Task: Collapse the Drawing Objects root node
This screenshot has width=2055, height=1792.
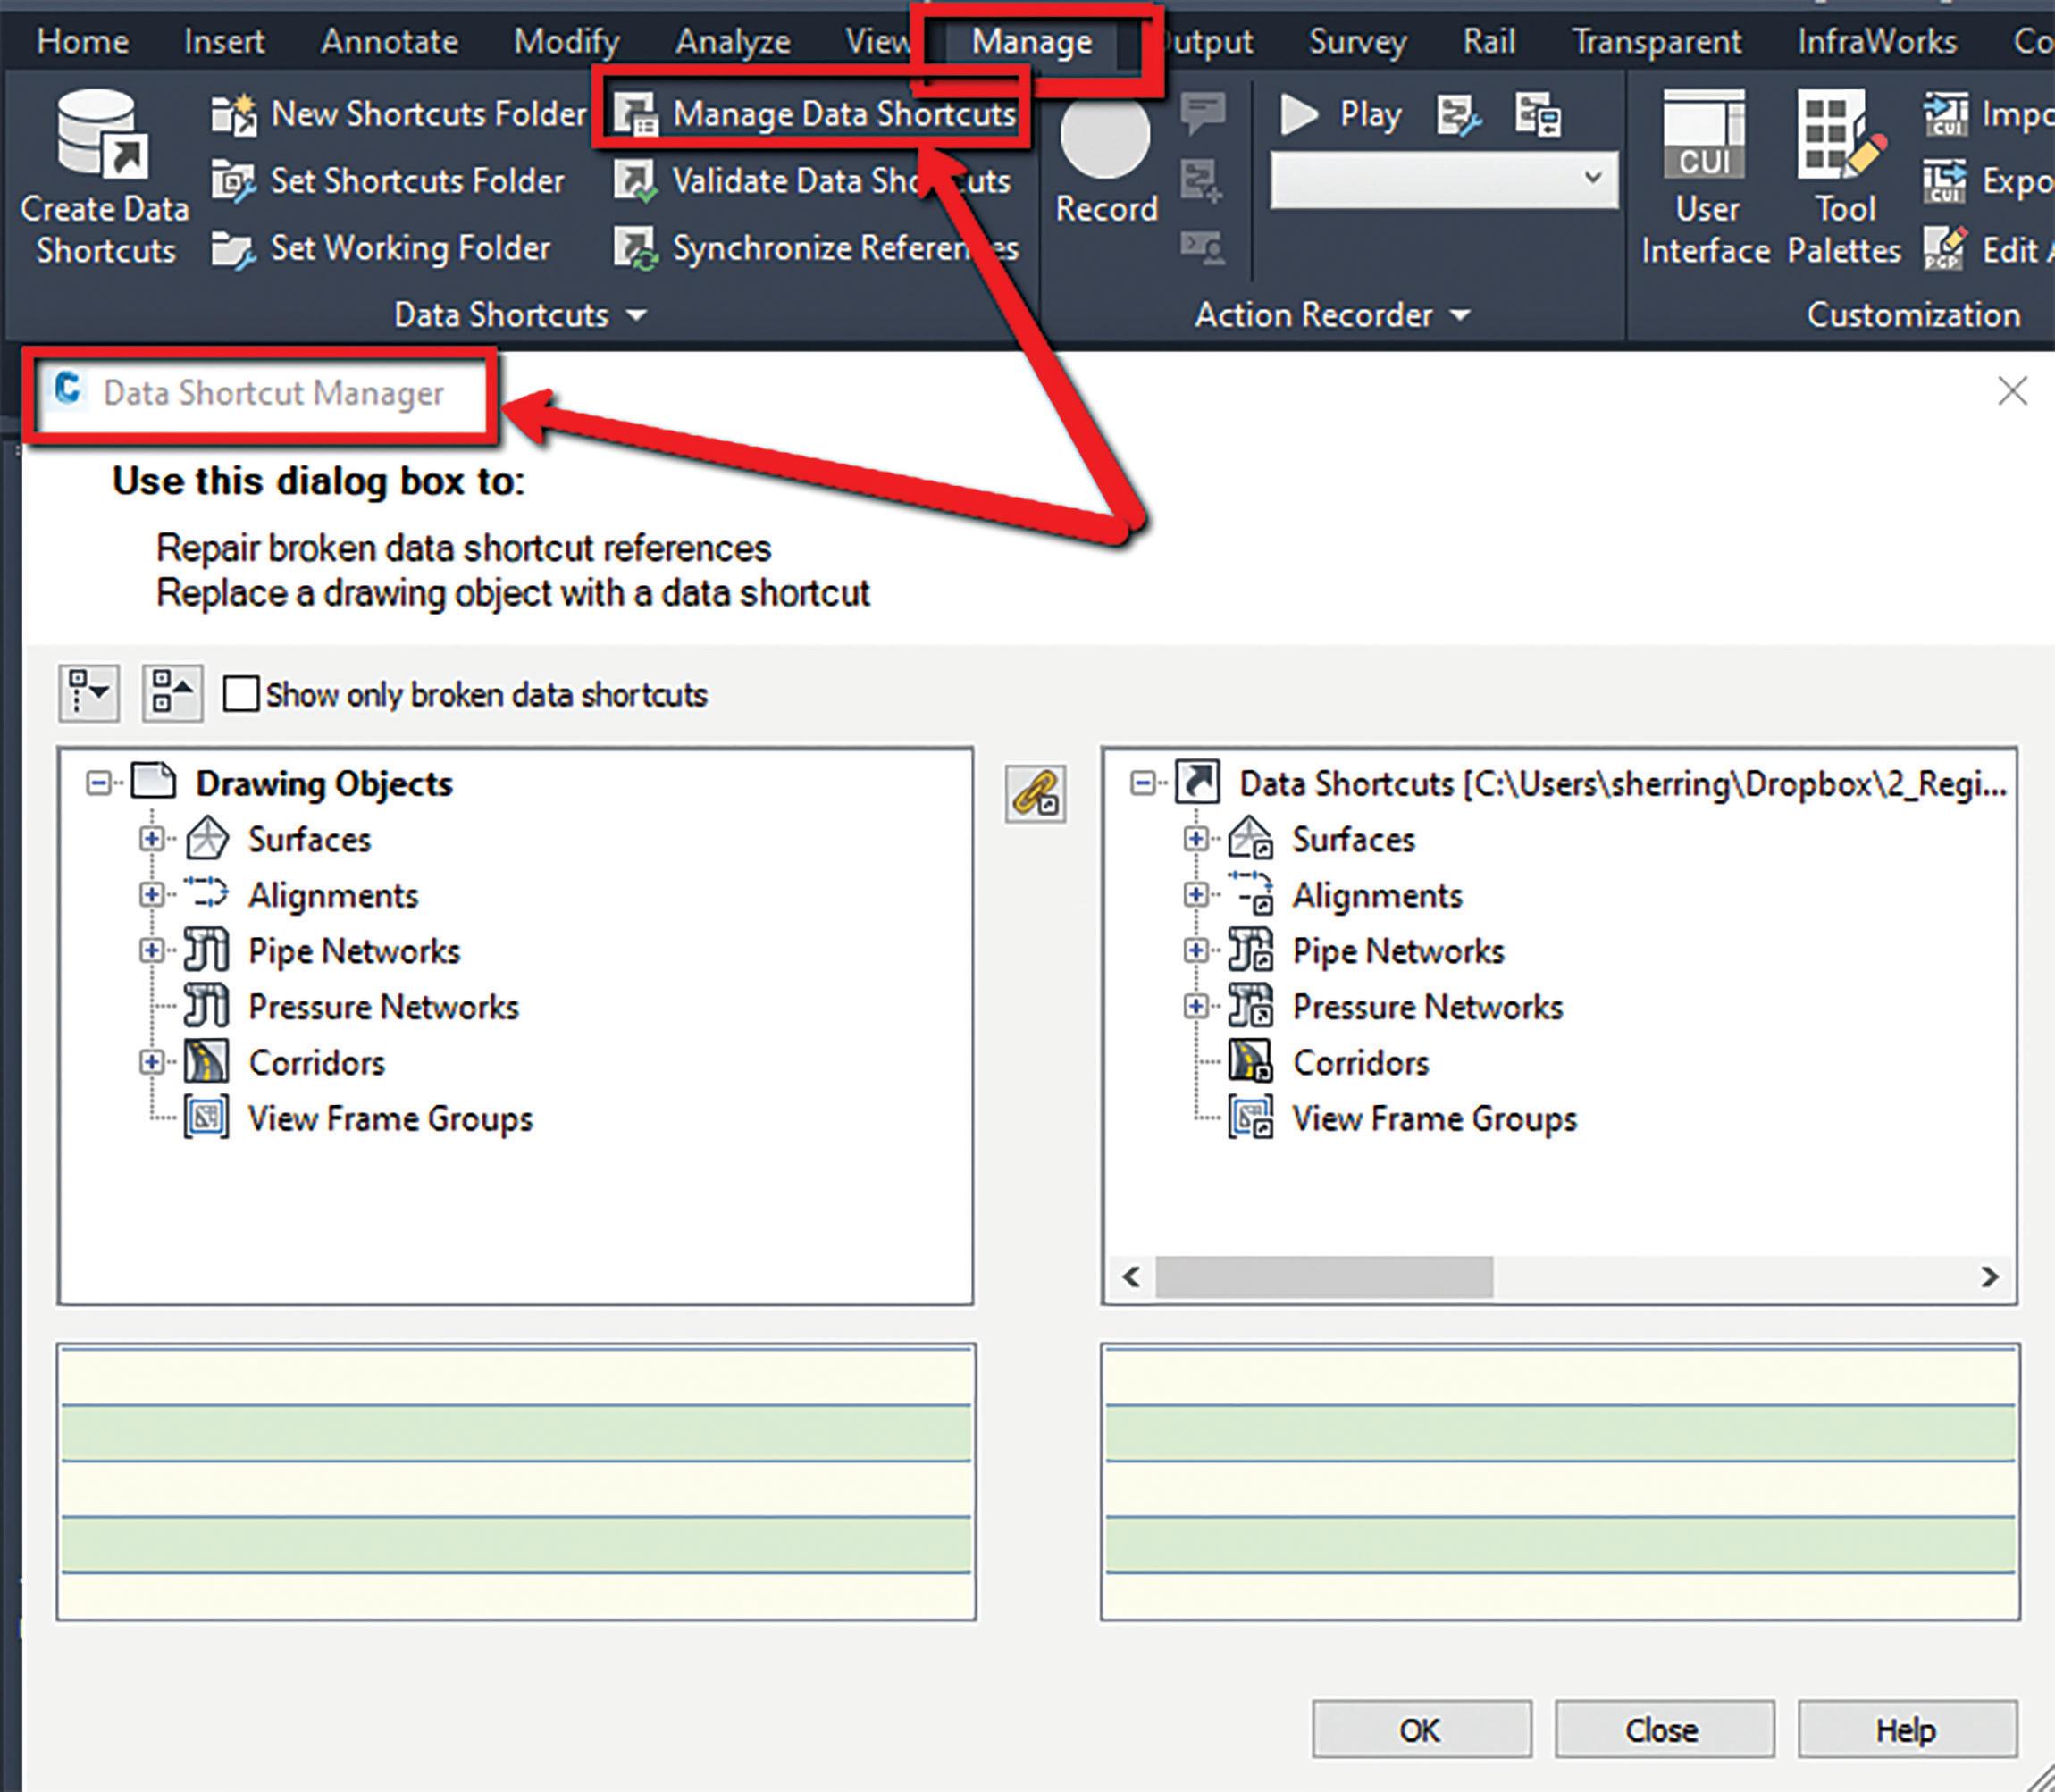Action: [98, 783]
